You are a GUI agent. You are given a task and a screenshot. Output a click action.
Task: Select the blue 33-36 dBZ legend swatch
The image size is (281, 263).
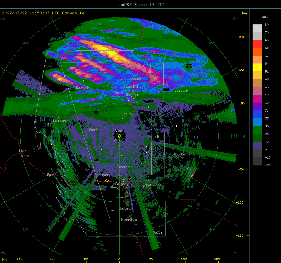tap(257, 114)
